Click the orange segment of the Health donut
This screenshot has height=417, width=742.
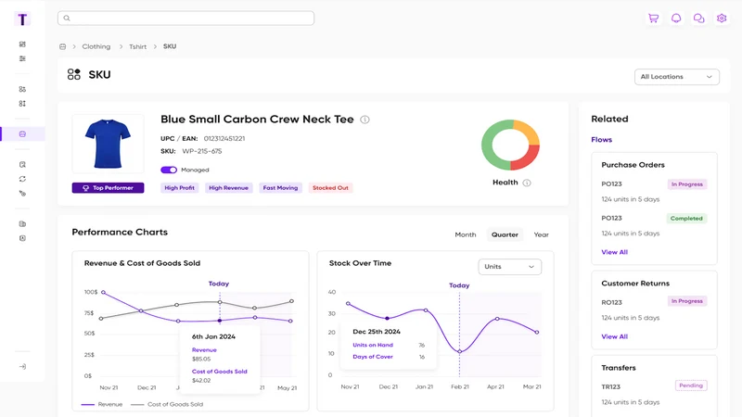pyautogui.click(x=529, y=131)
